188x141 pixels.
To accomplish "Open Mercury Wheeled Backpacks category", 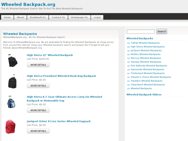I will click(146, 58).
